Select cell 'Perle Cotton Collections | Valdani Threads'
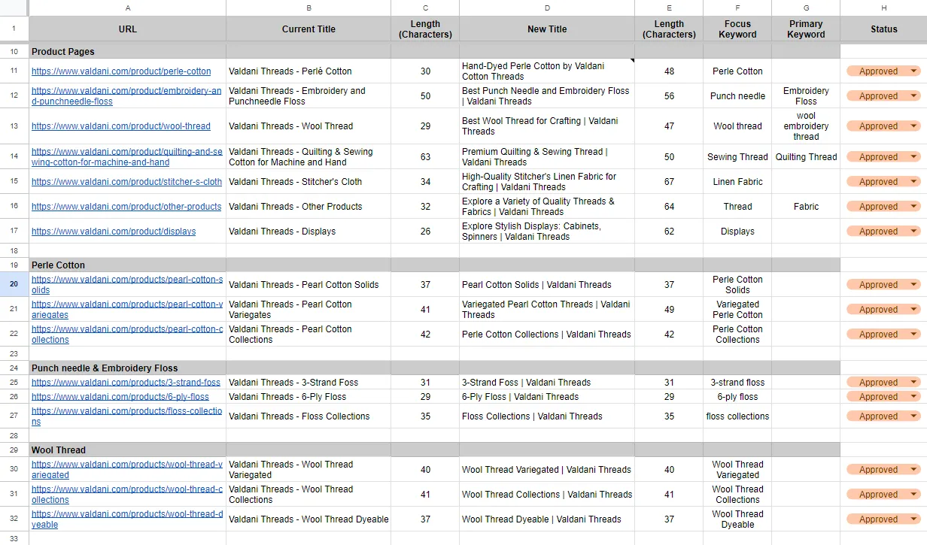This screenshot has width=927, height=545. point(547,335)
